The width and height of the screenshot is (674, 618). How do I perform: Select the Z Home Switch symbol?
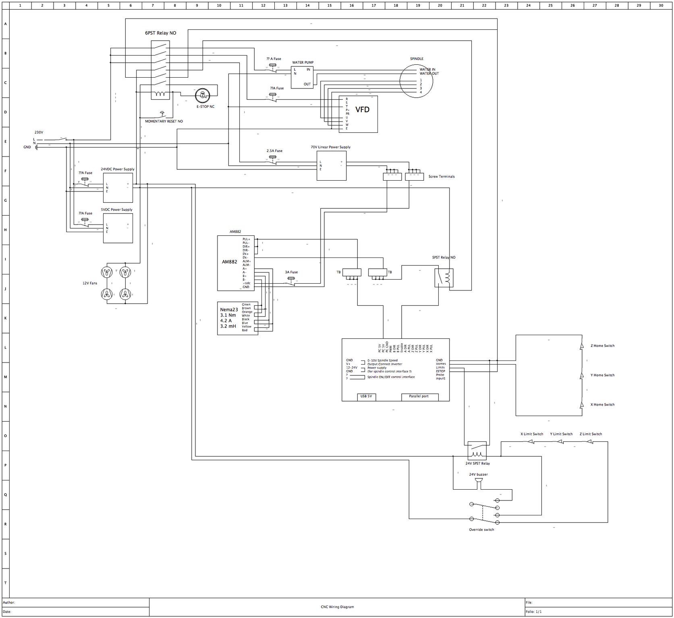pos(581,346)
